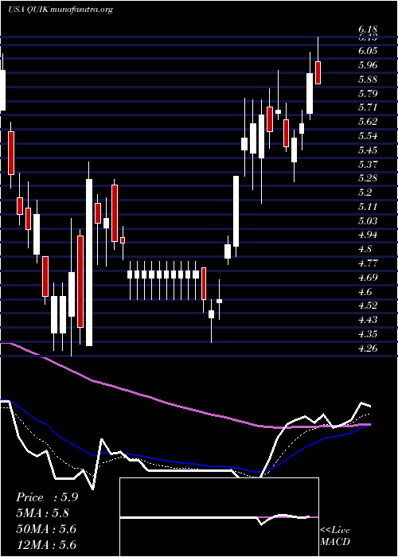This screenshot has height=557, width=398.
Task: Click the 4.26 price axis label
Action: tap(368, 348)
